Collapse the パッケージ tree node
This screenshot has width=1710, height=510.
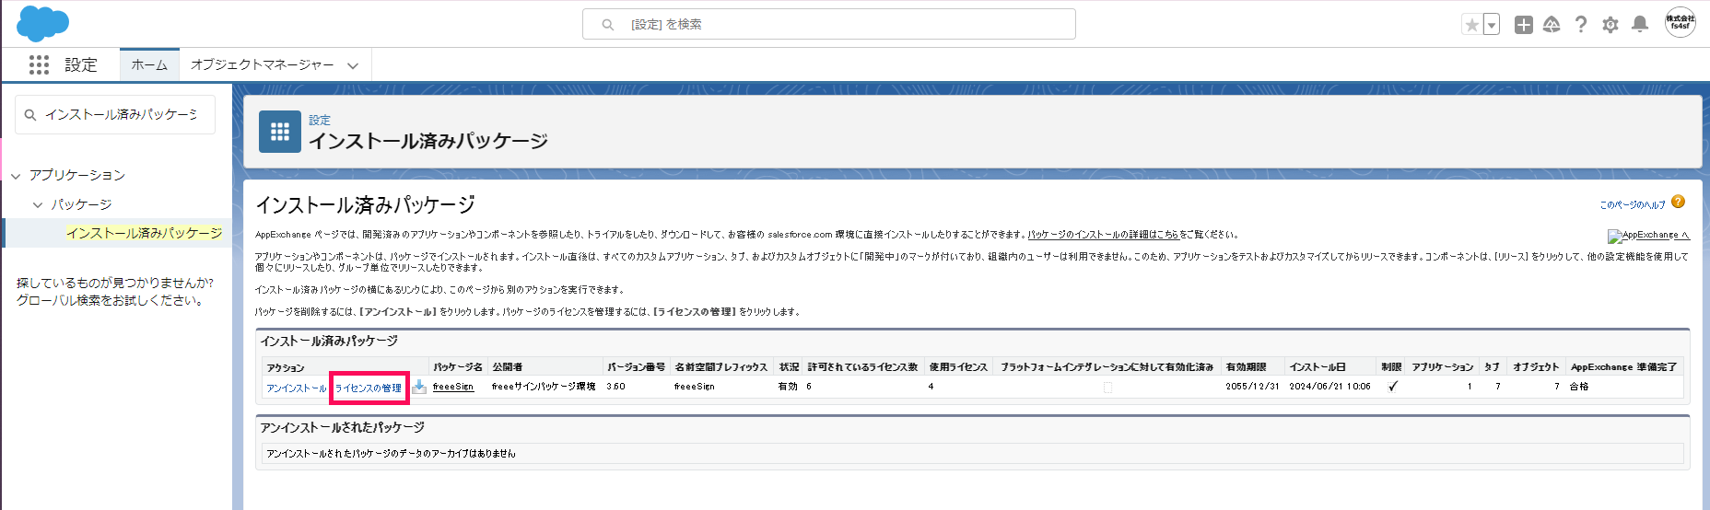pos(38,205)
